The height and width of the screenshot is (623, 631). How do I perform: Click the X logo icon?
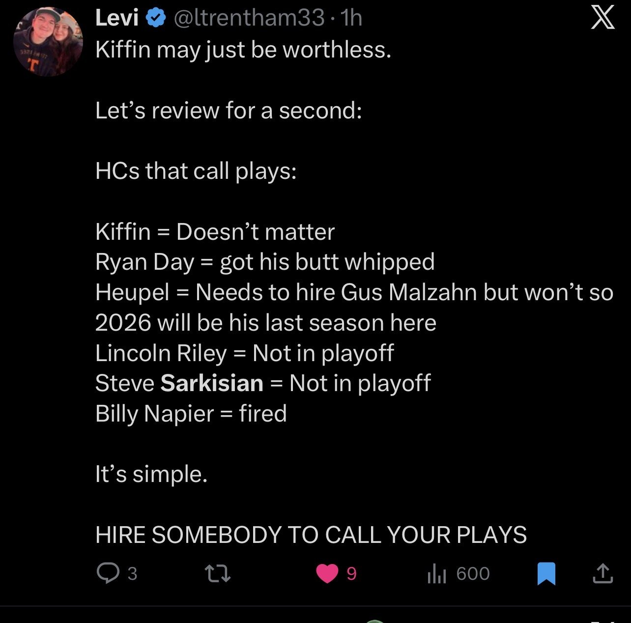tap(602, 18)
